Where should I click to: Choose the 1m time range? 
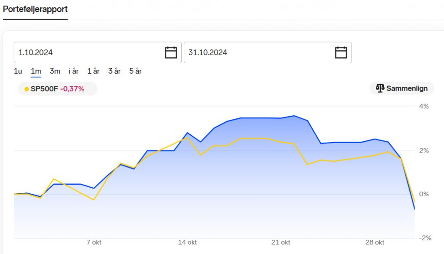click(36, 71)
